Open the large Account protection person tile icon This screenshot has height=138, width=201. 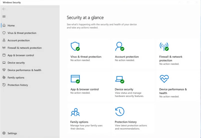[120, 46]
